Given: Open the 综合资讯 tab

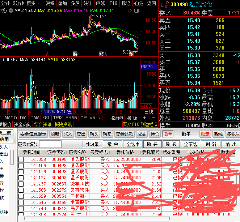Looking at the screenshot, I should point(43,124).
